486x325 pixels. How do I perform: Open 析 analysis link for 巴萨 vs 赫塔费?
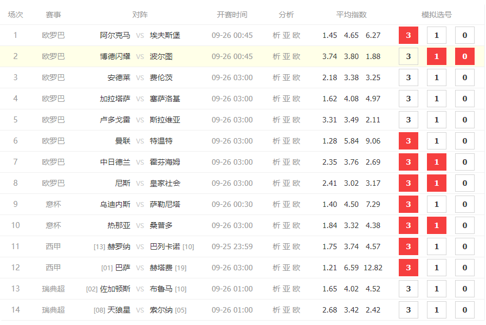click(276, 268)
